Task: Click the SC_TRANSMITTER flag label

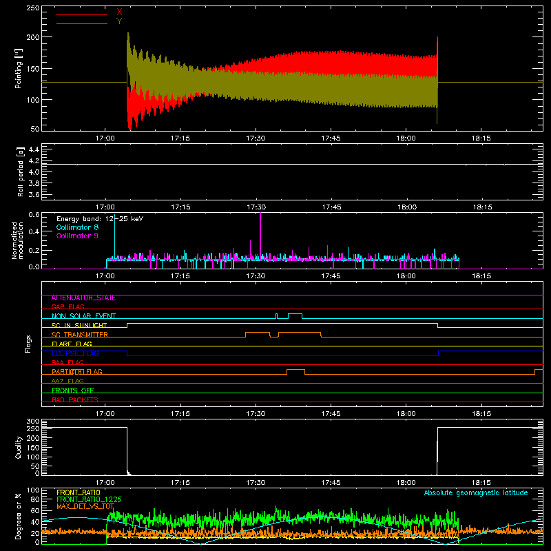Action: 79,335
